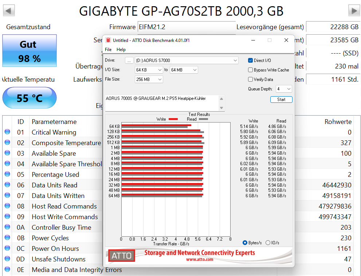Click the 64 KB write bar in chart
The width and height of the screenshot is (361, 276).
click(x=156, y=125)
